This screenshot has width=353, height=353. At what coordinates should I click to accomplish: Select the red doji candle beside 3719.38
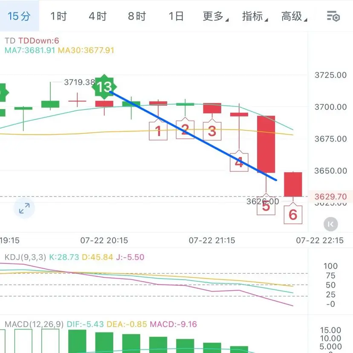tap(77, 100)
